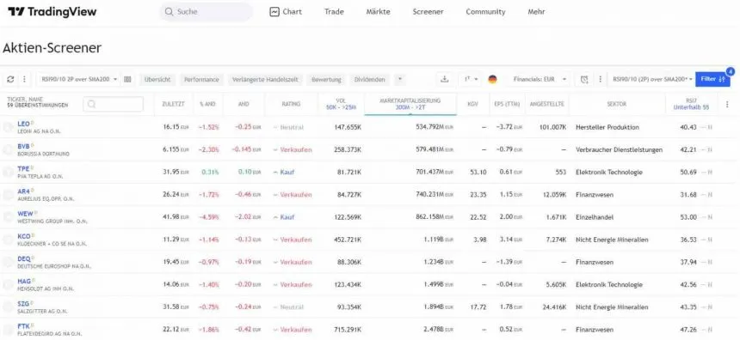Select the Performance tab
The width and height of the screenshot is (740, 340).
(x=201, y=80)
